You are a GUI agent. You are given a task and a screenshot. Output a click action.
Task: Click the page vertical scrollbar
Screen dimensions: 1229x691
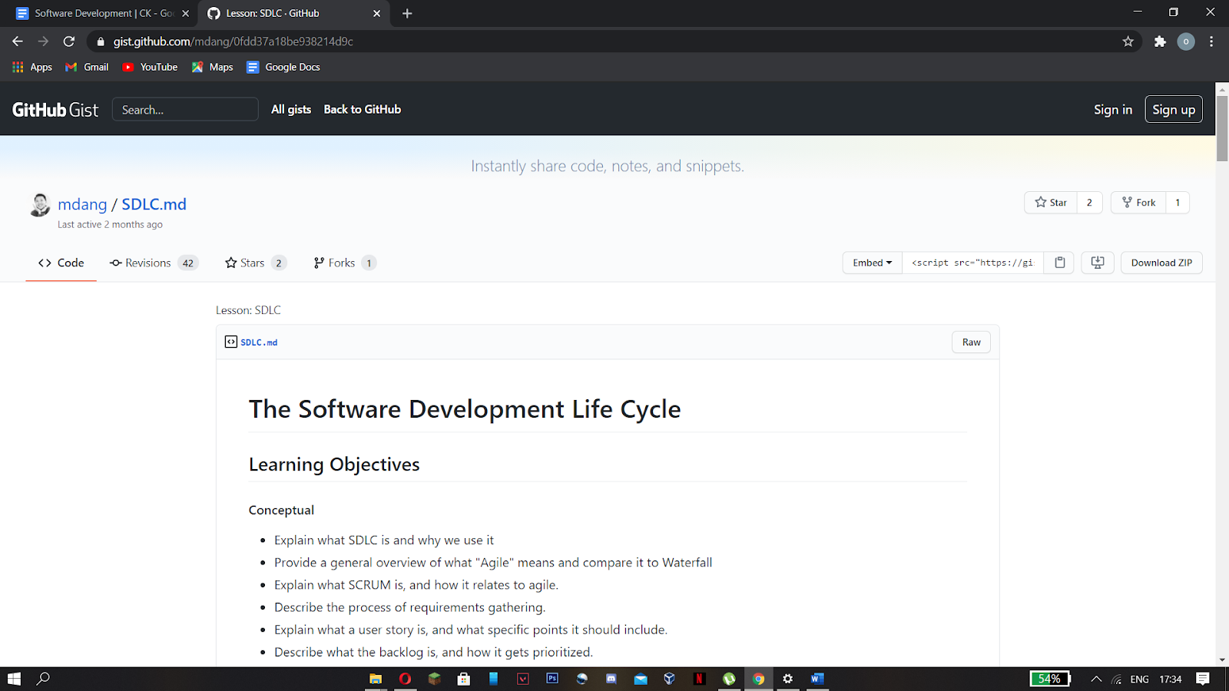click(1221, 129)
